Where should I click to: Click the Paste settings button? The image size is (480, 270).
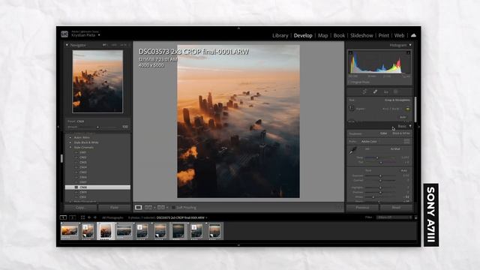tap(115, 208)
